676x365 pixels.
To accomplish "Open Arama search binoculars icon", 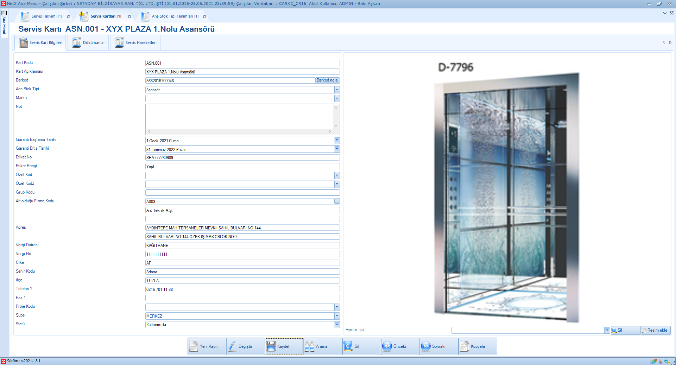I will click(x=309, y=346).
